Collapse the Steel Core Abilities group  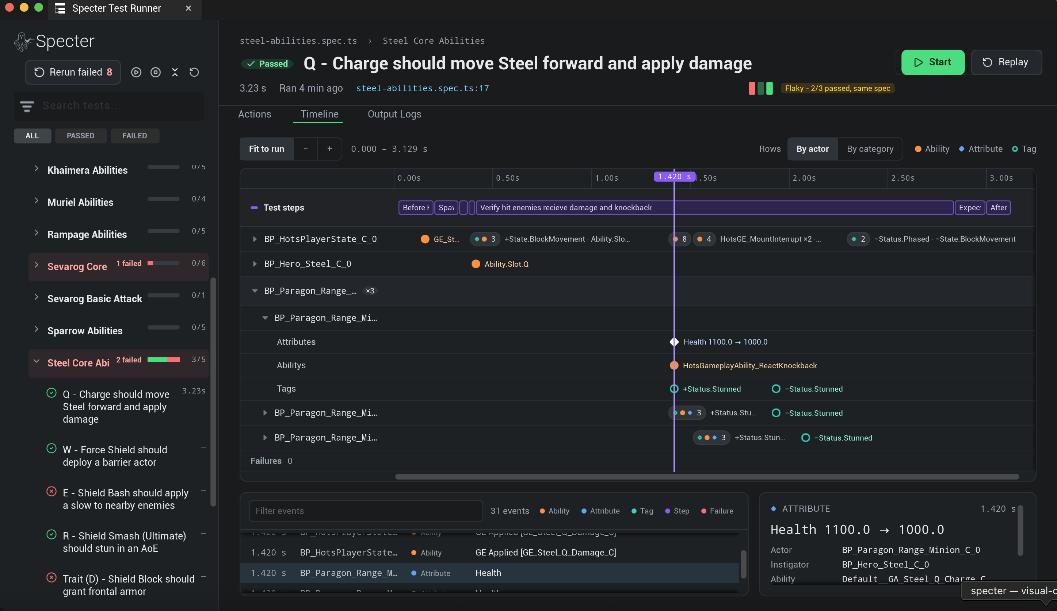[37, 361]
